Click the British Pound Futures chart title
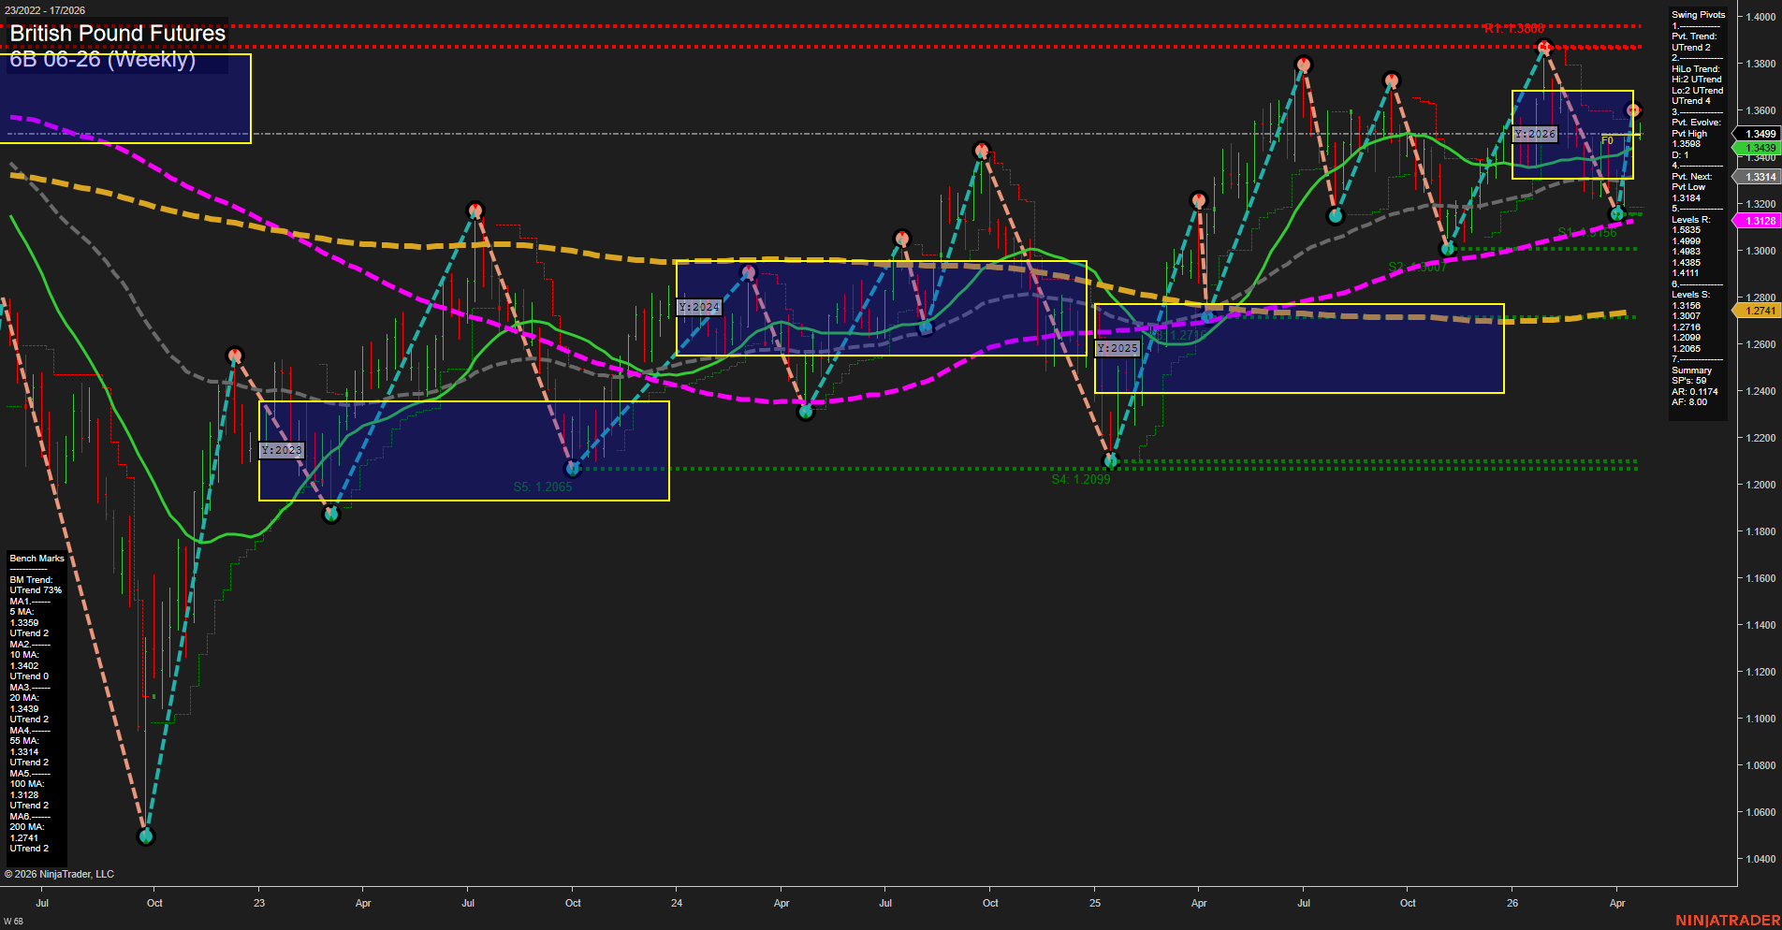 (117, 33)
